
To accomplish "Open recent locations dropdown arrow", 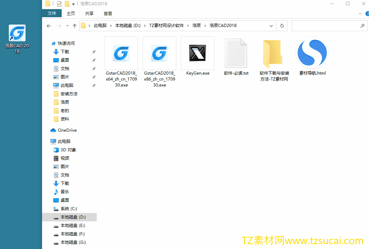I will 67,26.
